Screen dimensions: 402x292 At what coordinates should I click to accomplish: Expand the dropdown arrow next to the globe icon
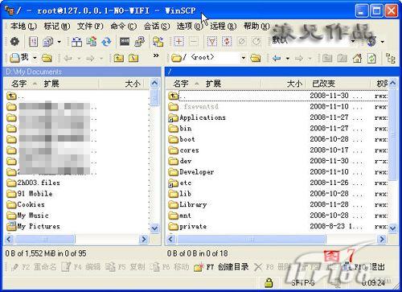(382, 42)
